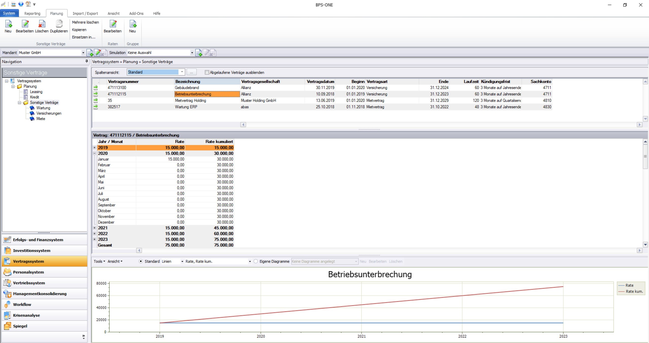Collapse Sonstige Verträge tree node
Screen dimensions: 649x343
19,103
